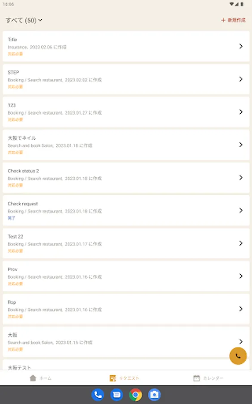The height and width of the screenshot is (404, 252).
Task: Open the Test 22 request entry
Action: [126, 243]
